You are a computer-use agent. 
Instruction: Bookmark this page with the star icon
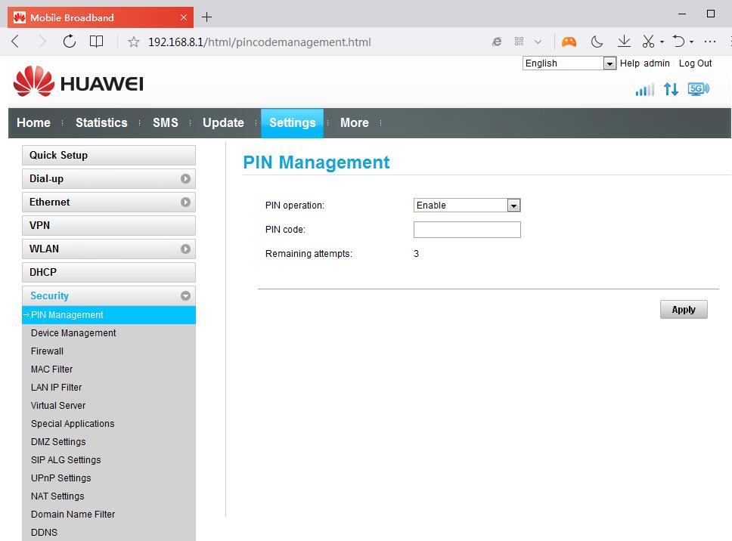(134, 42)
